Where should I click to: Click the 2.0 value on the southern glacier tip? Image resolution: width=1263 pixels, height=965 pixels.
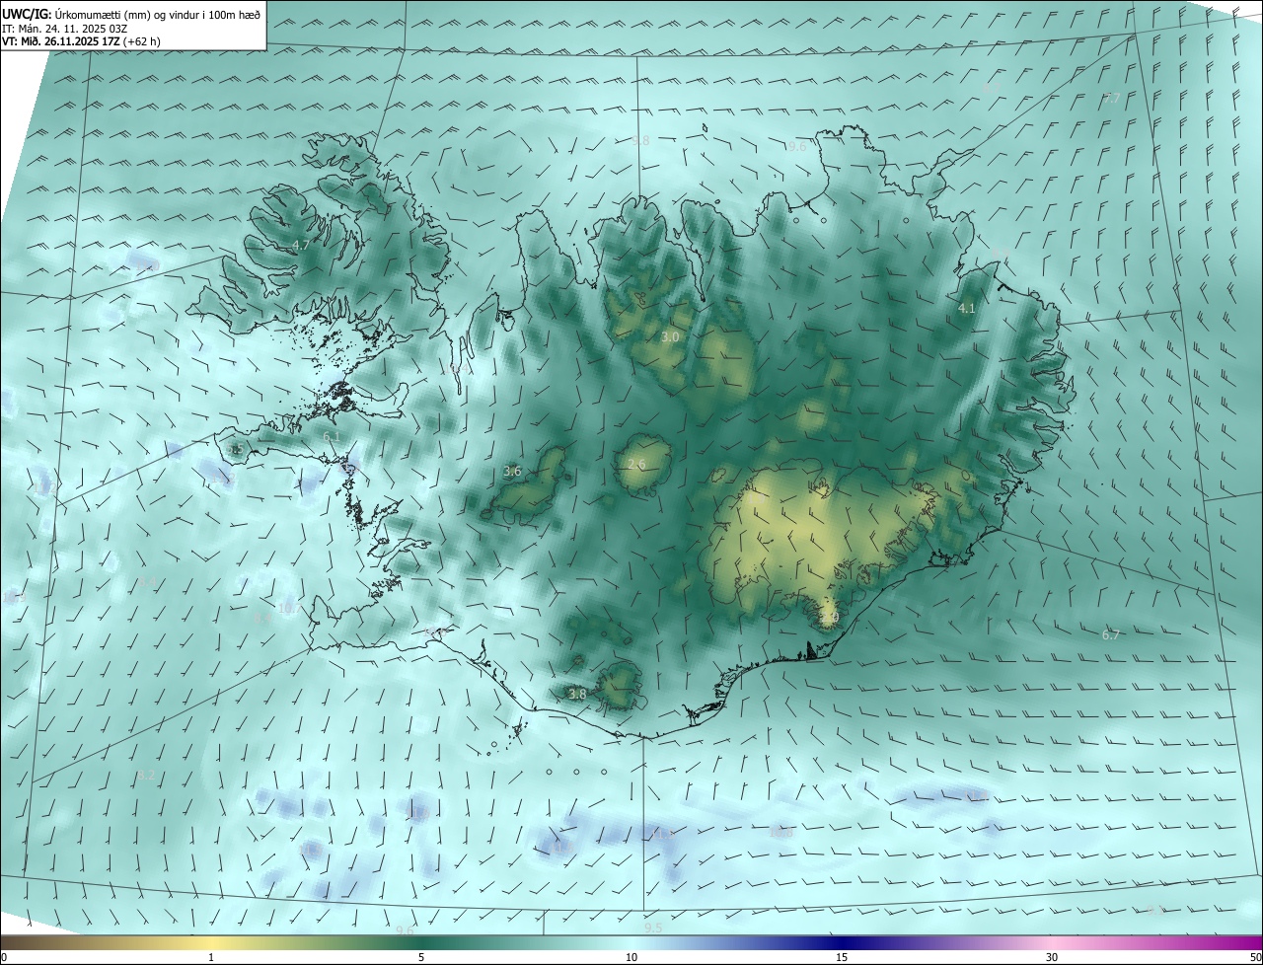[x=830, y=618]
